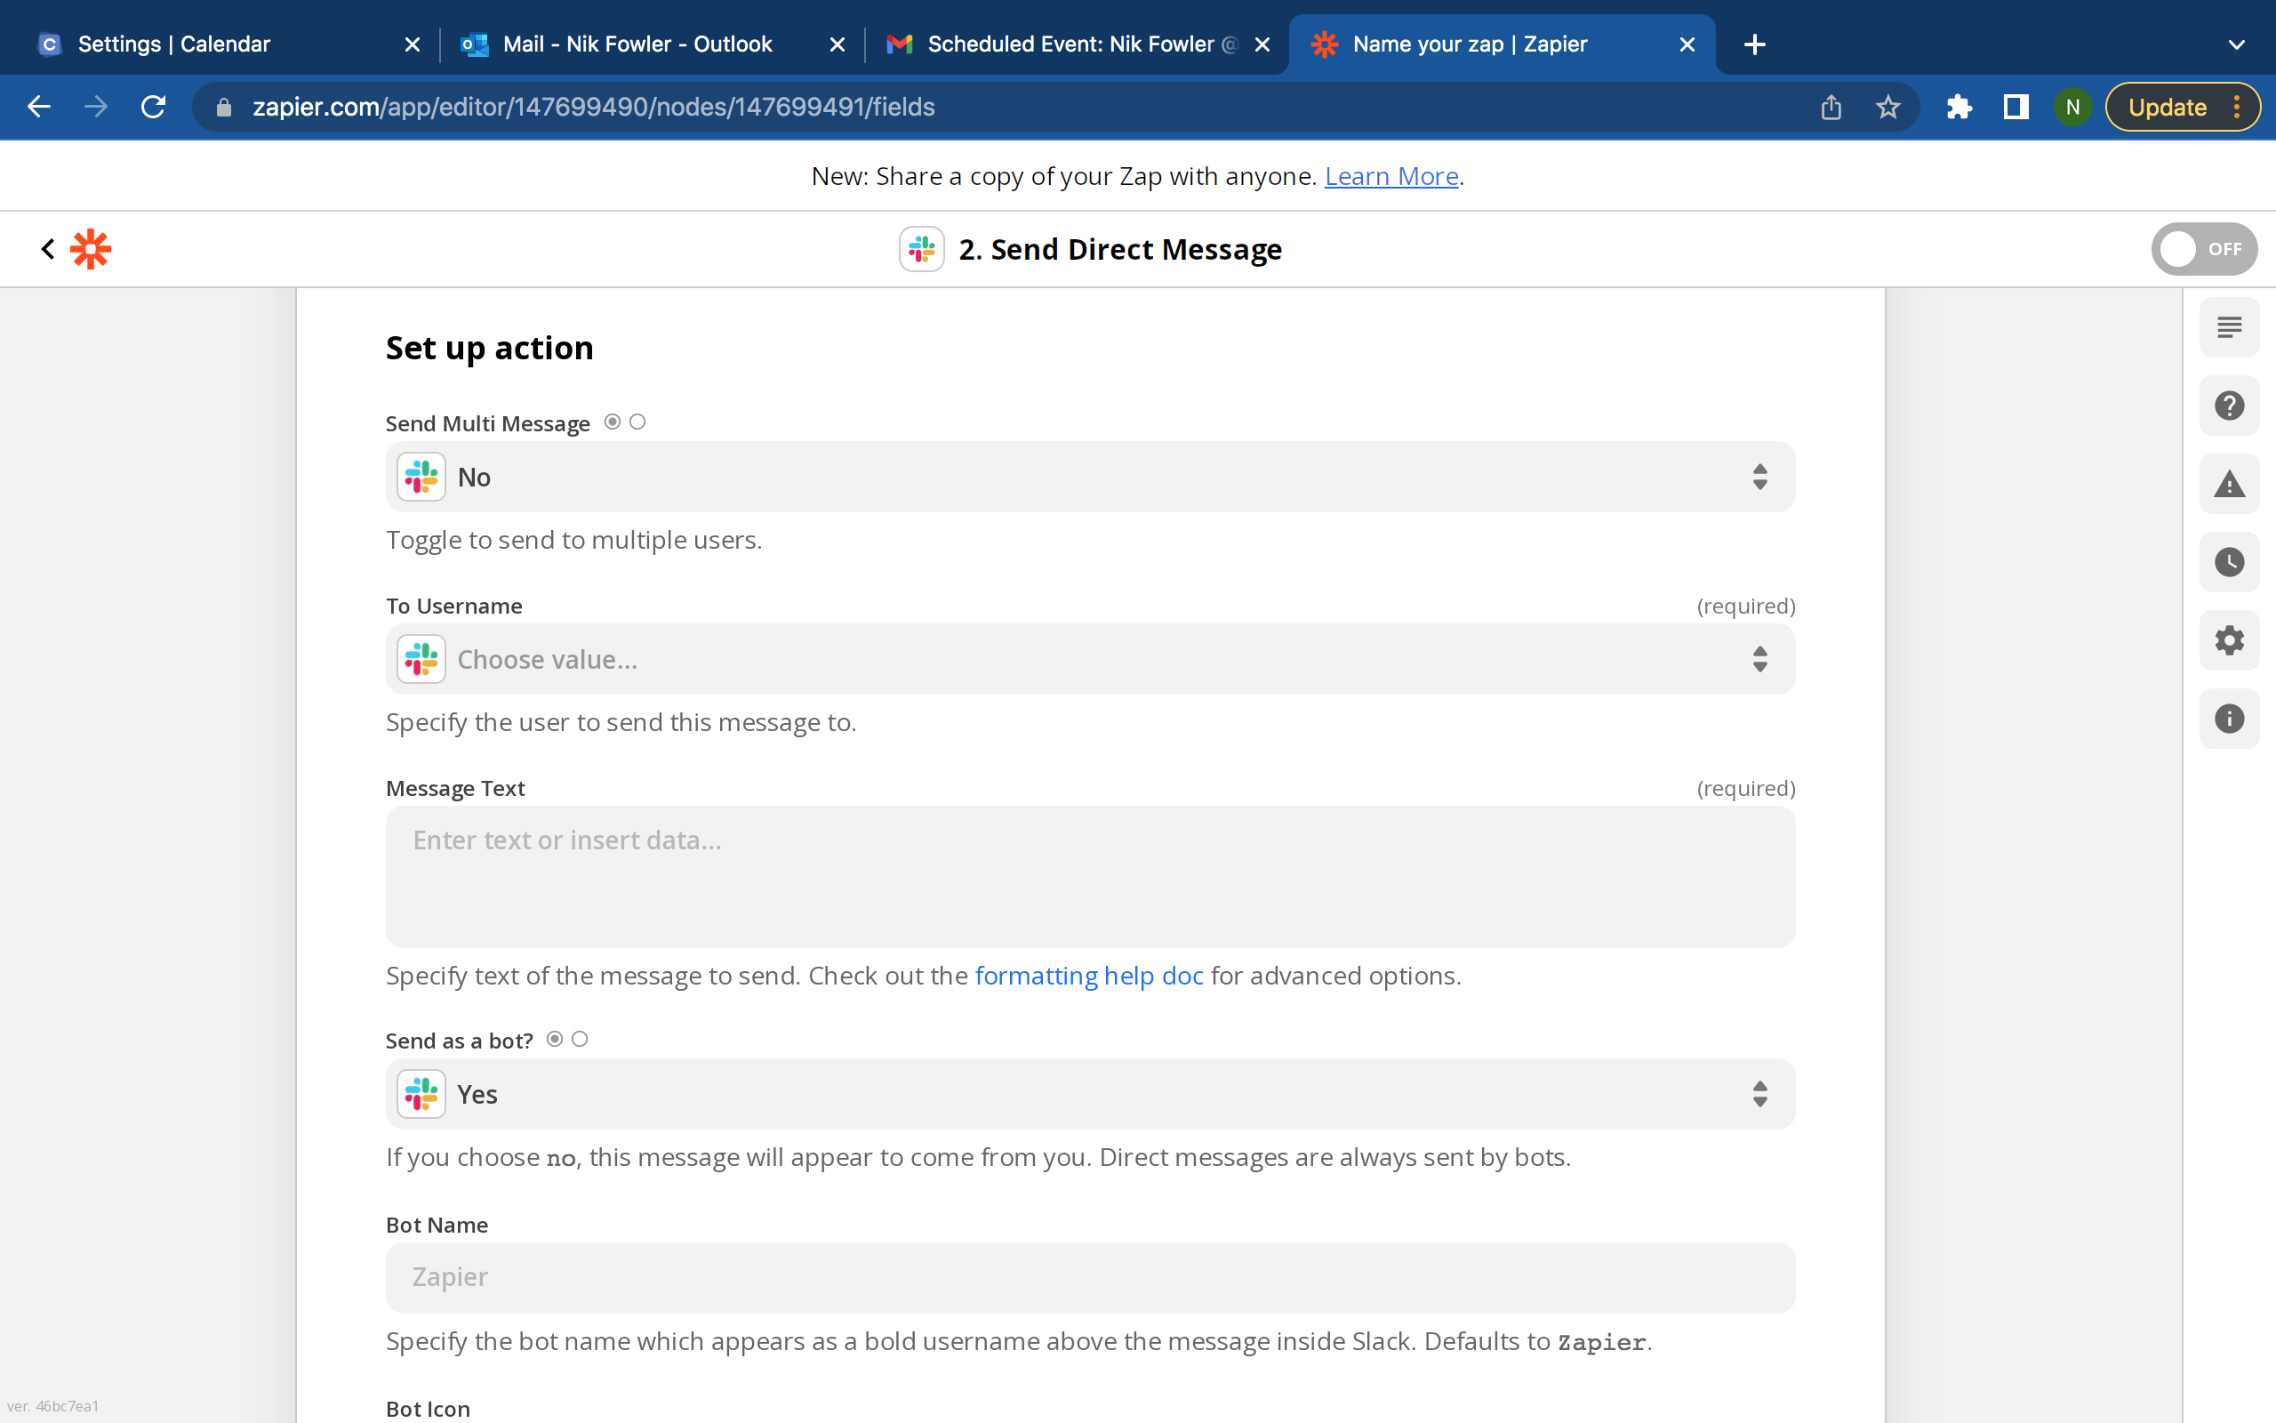Click the back chevron to exit the step
This screenshot has width=2276, height=1423.
tap(47, 248)
